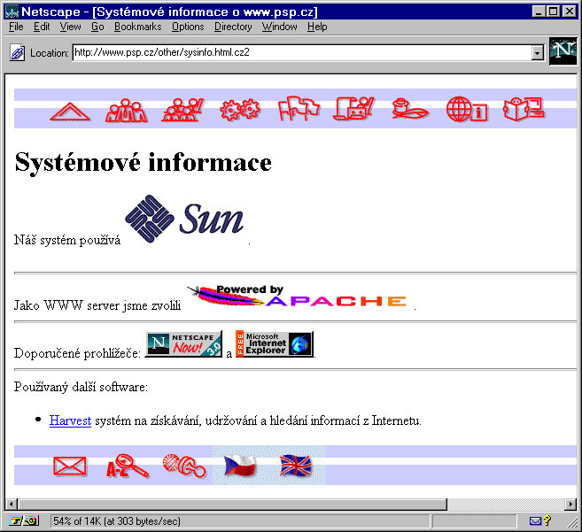Click the security key icon in status bar
The height and width of the screenshot is (532, 582).
(x=23, y=521)
